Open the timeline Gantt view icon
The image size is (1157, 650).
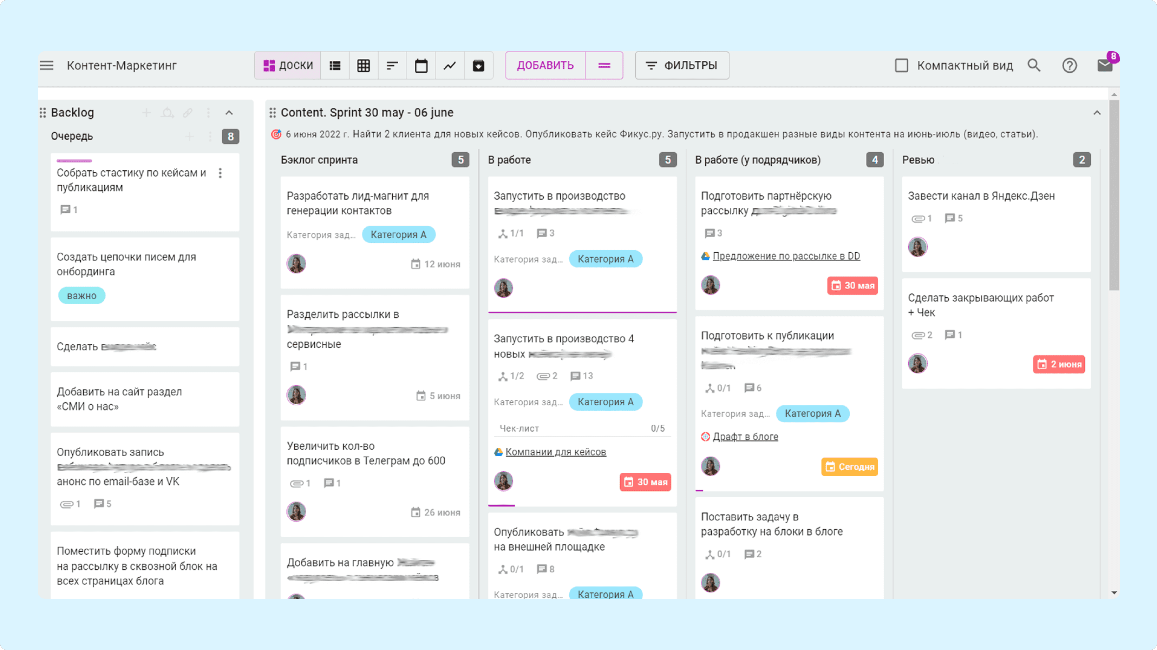click(392, 66)
